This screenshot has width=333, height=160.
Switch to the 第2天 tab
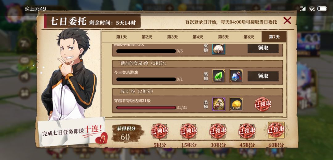pyautogui.click(x=147, y=37)
